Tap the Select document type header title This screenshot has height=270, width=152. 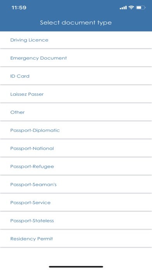point(76,22)
